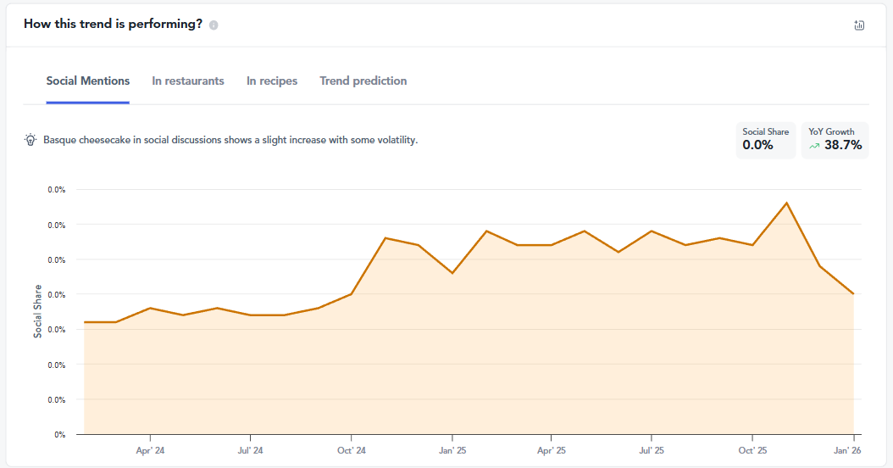Click the Oct' 24 x-axis label

(351, 450)
